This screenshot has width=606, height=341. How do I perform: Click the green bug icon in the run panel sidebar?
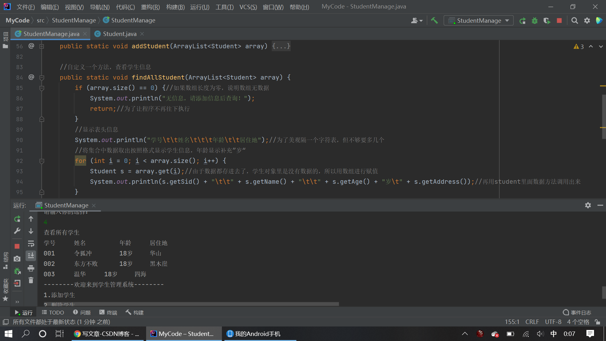pos(17,271)
